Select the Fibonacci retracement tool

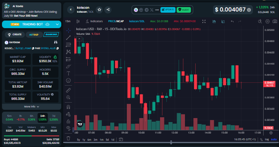pos(68,45)
